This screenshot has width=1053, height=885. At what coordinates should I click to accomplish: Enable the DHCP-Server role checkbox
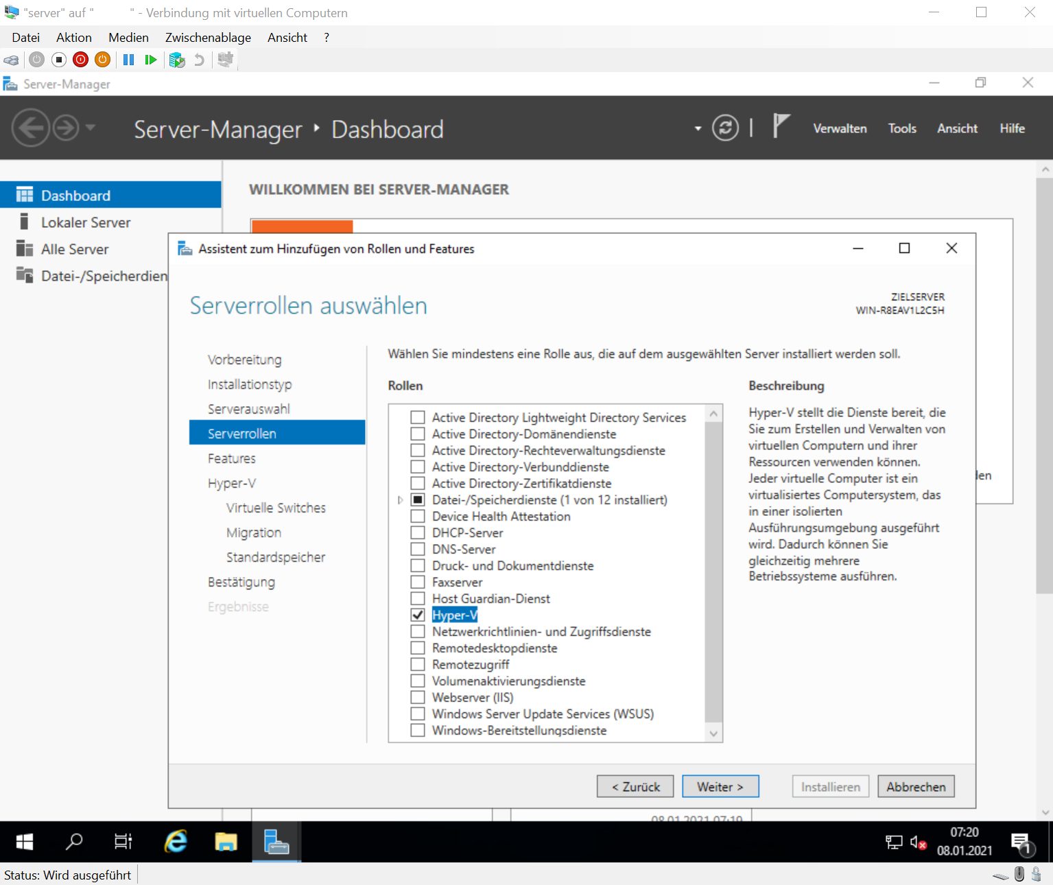[x=418, y=533]
